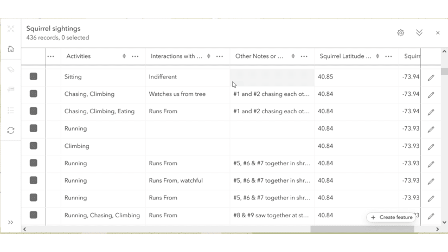The width and height of the screenshot is (448, 252).
Task: Edit the Sitting row with pencil icon
Action: 431,77
